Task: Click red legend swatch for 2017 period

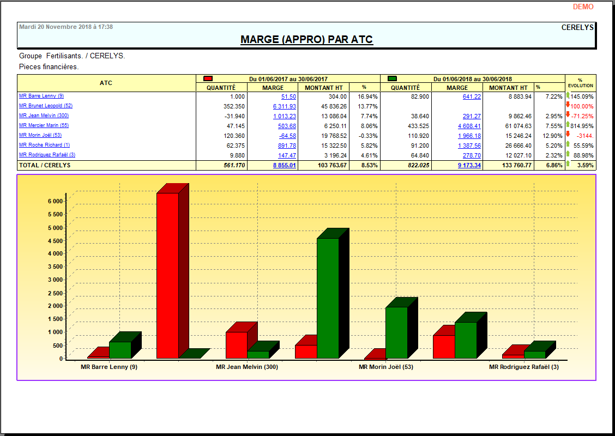Action: pos(208,78)
